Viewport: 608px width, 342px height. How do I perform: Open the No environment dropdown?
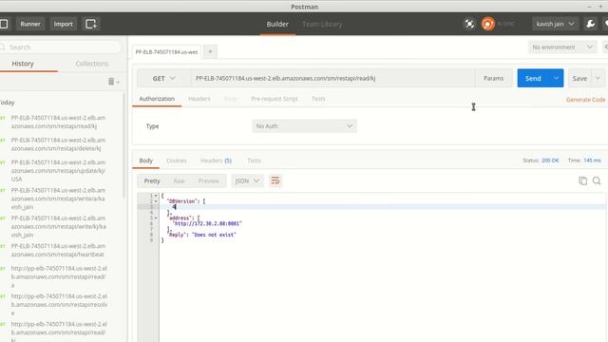[x=562, y=47]
